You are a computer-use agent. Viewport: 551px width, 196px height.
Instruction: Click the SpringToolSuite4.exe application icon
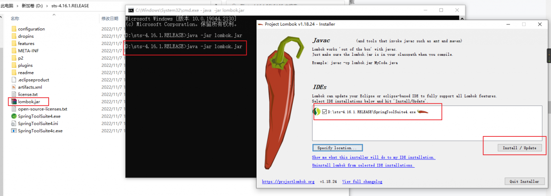[x=14, y=116]
